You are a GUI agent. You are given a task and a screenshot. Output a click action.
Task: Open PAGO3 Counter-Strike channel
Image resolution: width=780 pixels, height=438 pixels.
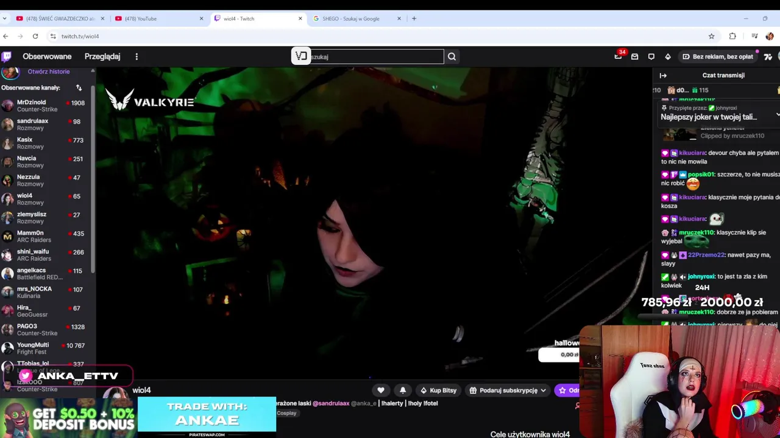pos(46,330)
